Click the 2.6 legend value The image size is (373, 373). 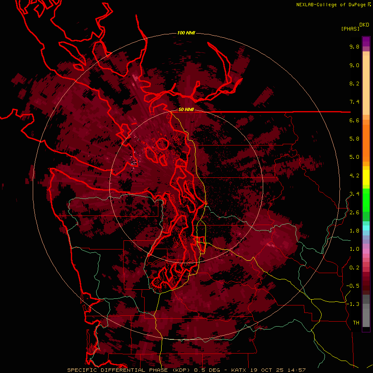(x=354, y=213)
